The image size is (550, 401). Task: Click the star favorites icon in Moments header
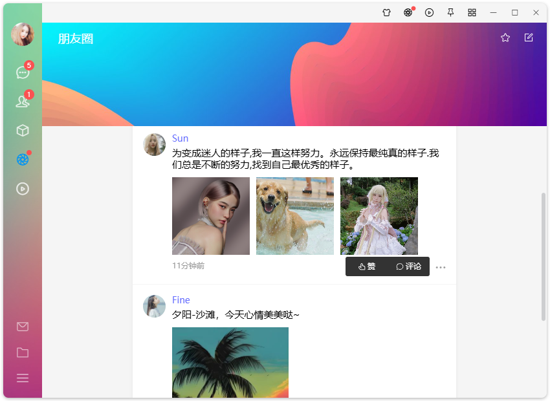505,38
